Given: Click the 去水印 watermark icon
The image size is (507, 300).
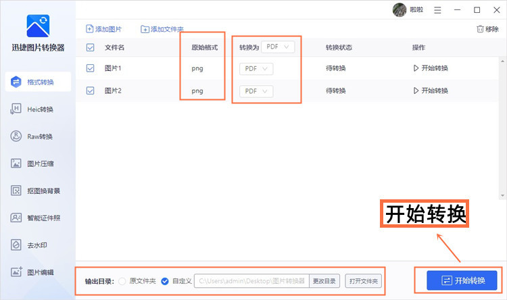Looking at the screenshot, I should pyautogui.click(x=16, y=245).
